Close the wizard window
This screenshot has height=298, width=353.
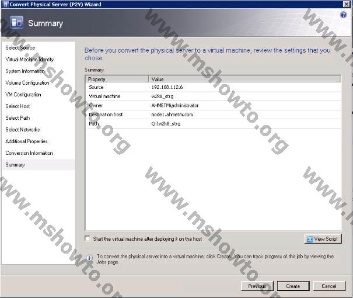click(347, 4)
